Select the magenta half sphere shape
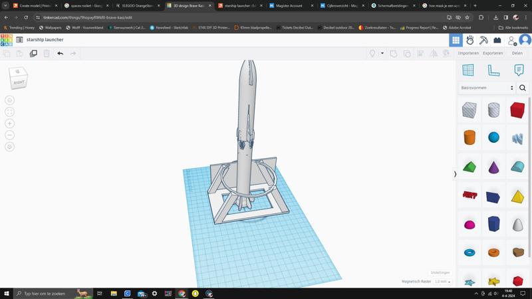 (469, 225)
